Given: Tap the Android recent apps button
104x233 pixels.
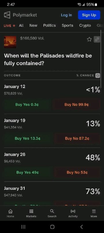Looking at the screenshot, I should 23,227.
